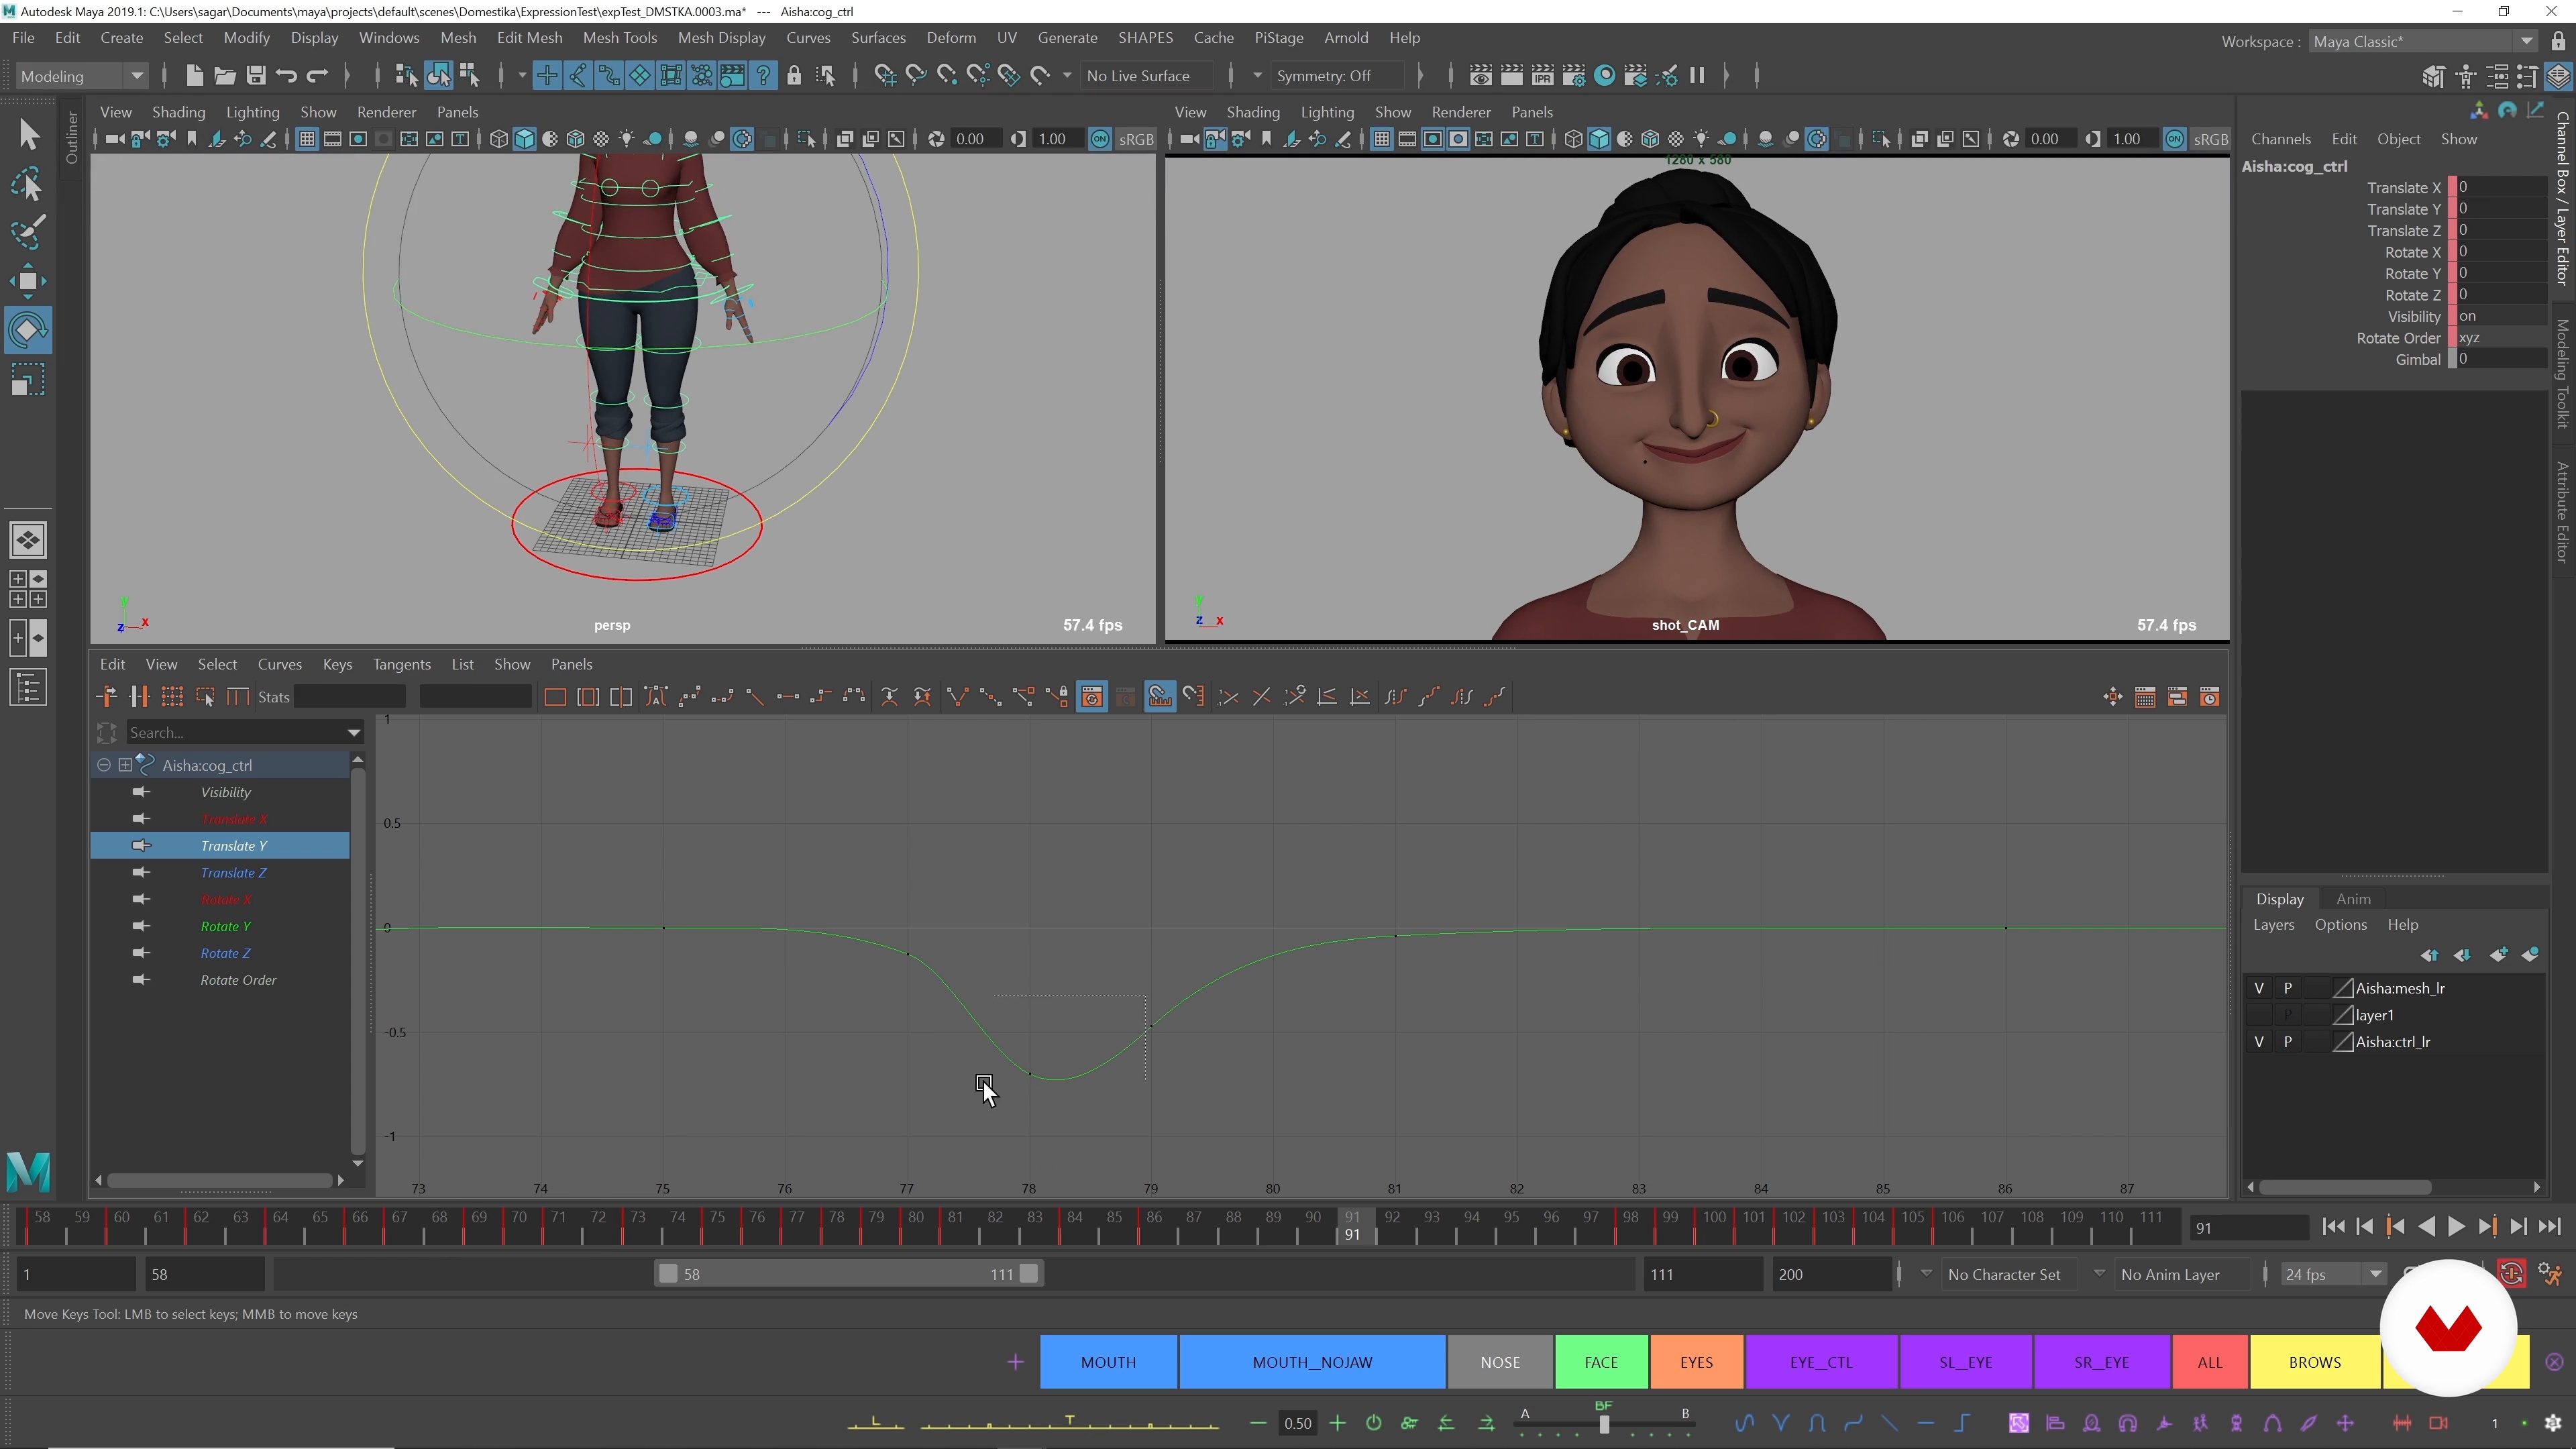Open the Render settings clapperboard icon

pyautogui.click(x=1573, y=76)
